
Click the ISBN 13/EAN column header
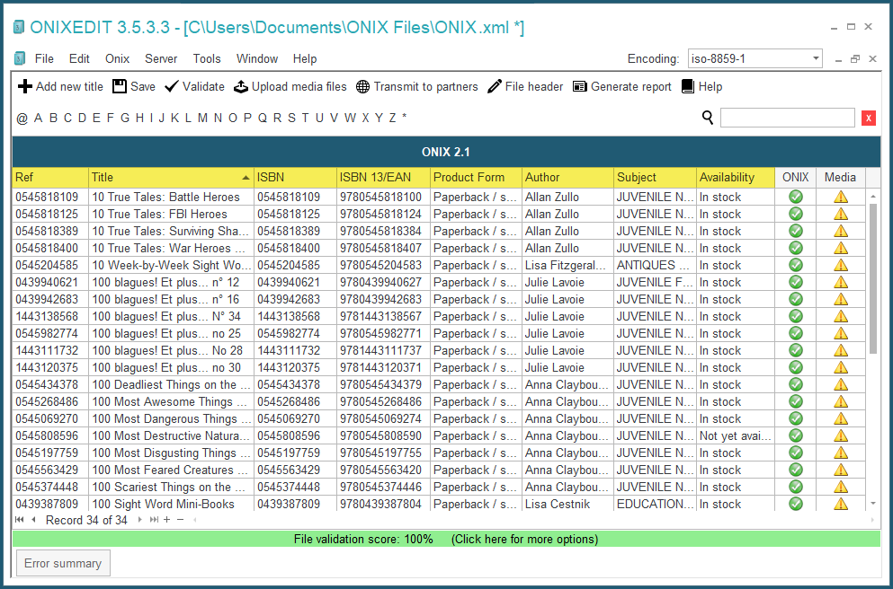pos(383,178)
